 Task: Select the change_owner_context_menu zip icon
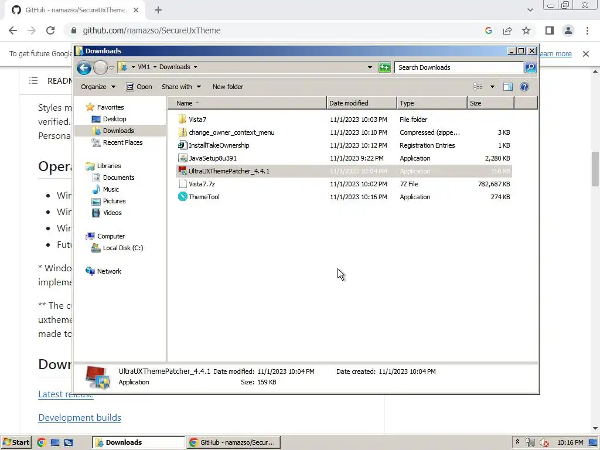(183, 132)
